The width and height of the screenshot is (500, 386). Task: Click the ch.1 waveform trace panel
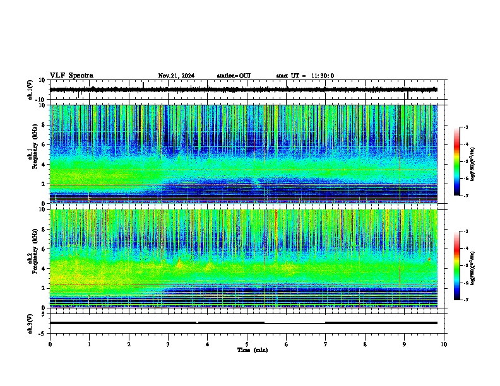click(247, 90)
